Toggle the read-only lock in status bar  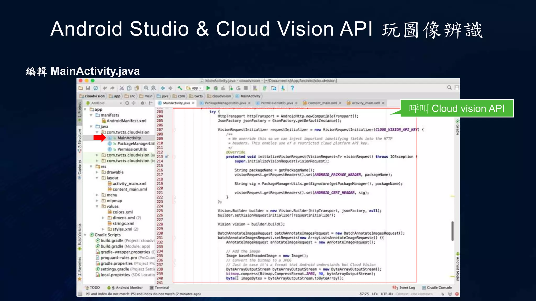[x=442, y=294]
